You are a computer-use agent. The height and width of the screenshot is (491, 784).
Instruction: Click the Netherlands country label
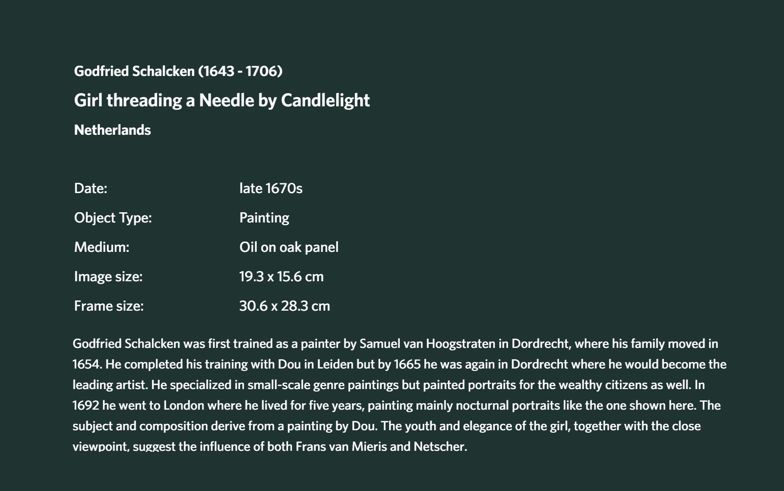coord(112,130)
